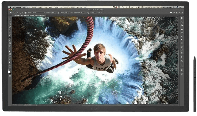197x116 pixels.
Task: Toggle pressure for size button
Action: point(99,12)
